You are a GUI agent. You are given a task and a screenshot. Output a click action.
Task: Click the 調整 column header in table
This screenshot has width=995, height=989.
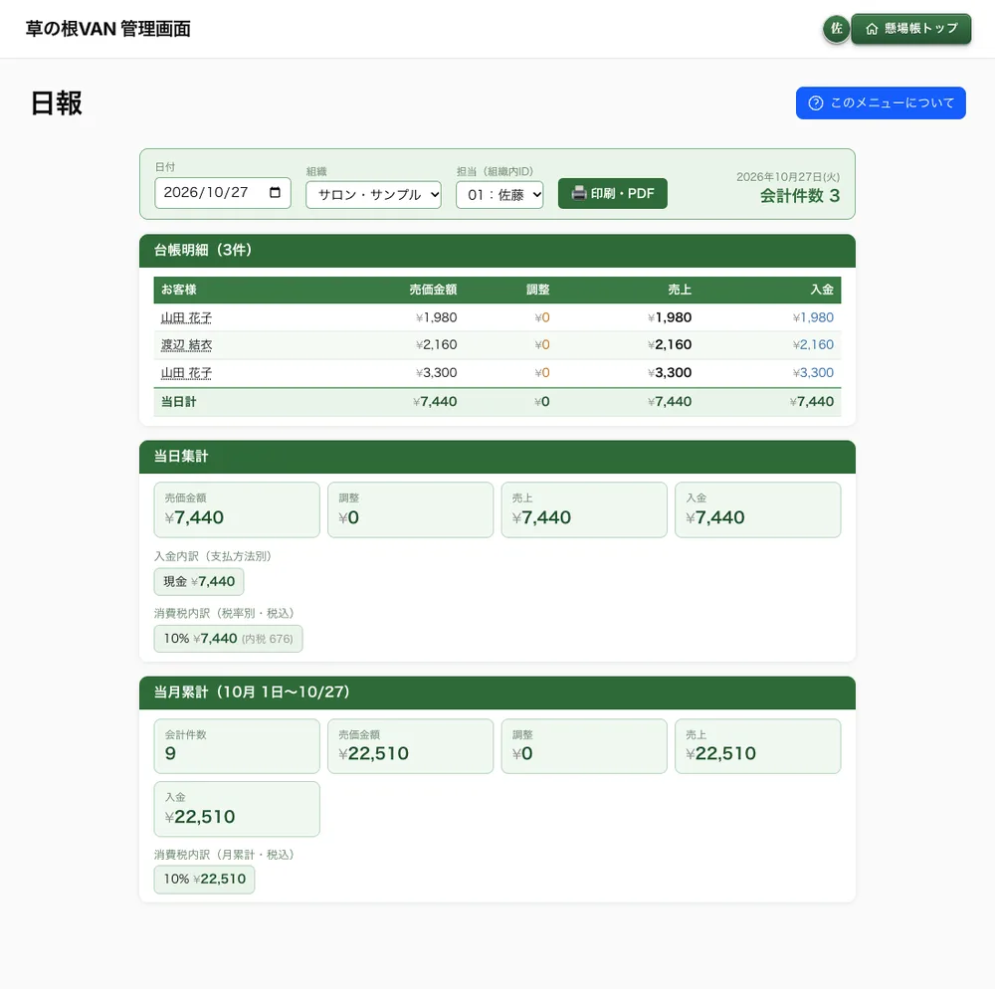point(537,290)
